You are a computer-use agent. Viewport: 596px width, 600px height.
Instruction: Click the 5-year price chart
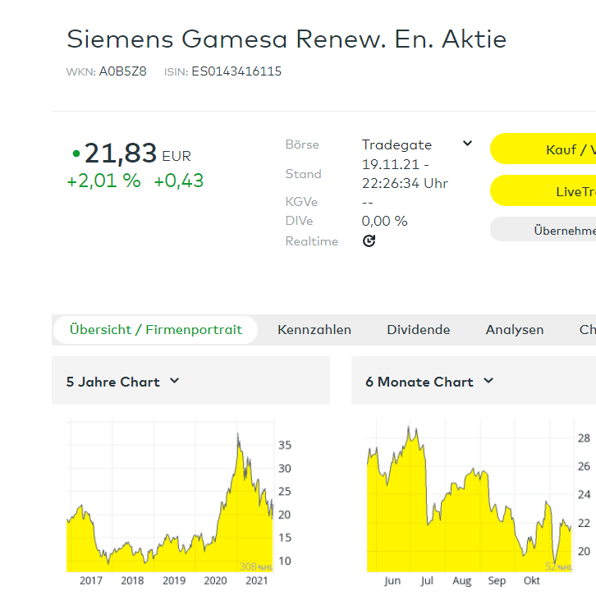click(168, 501)
